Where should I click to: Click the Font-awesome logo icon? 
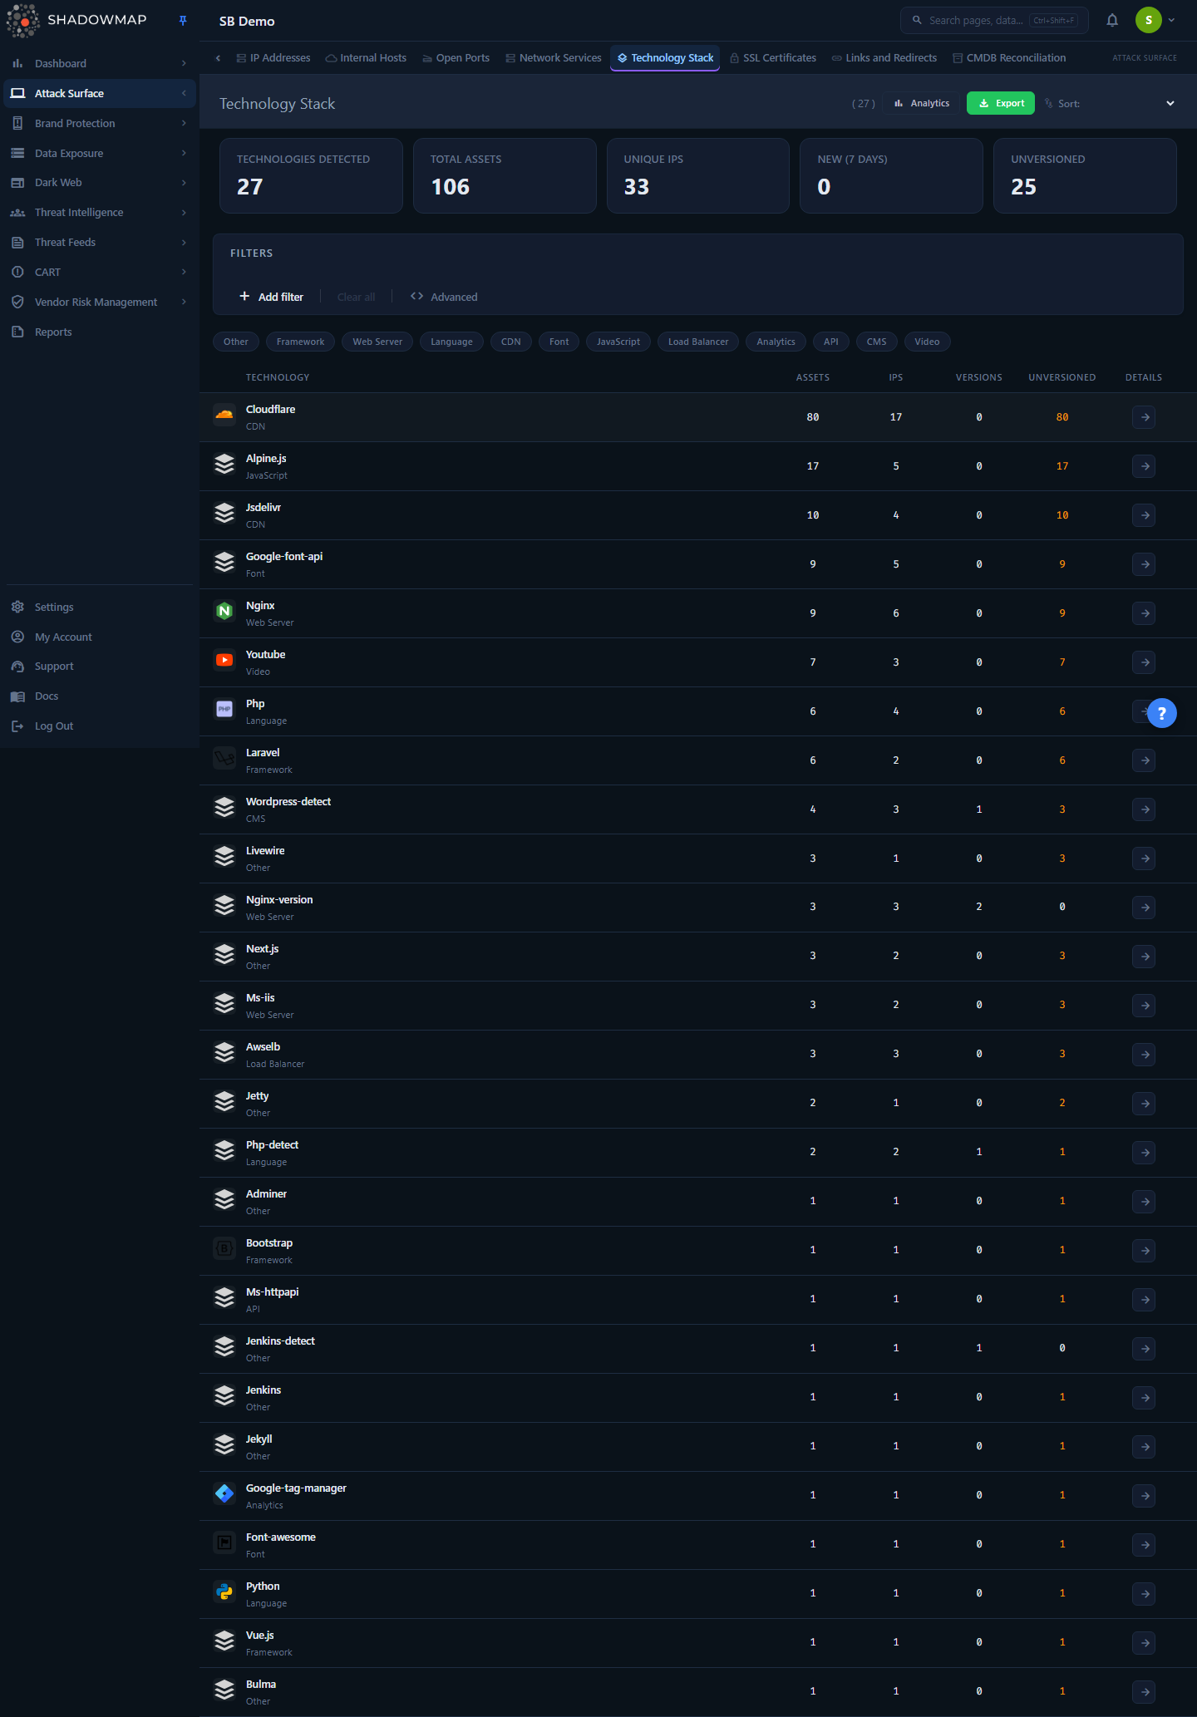224,1542
